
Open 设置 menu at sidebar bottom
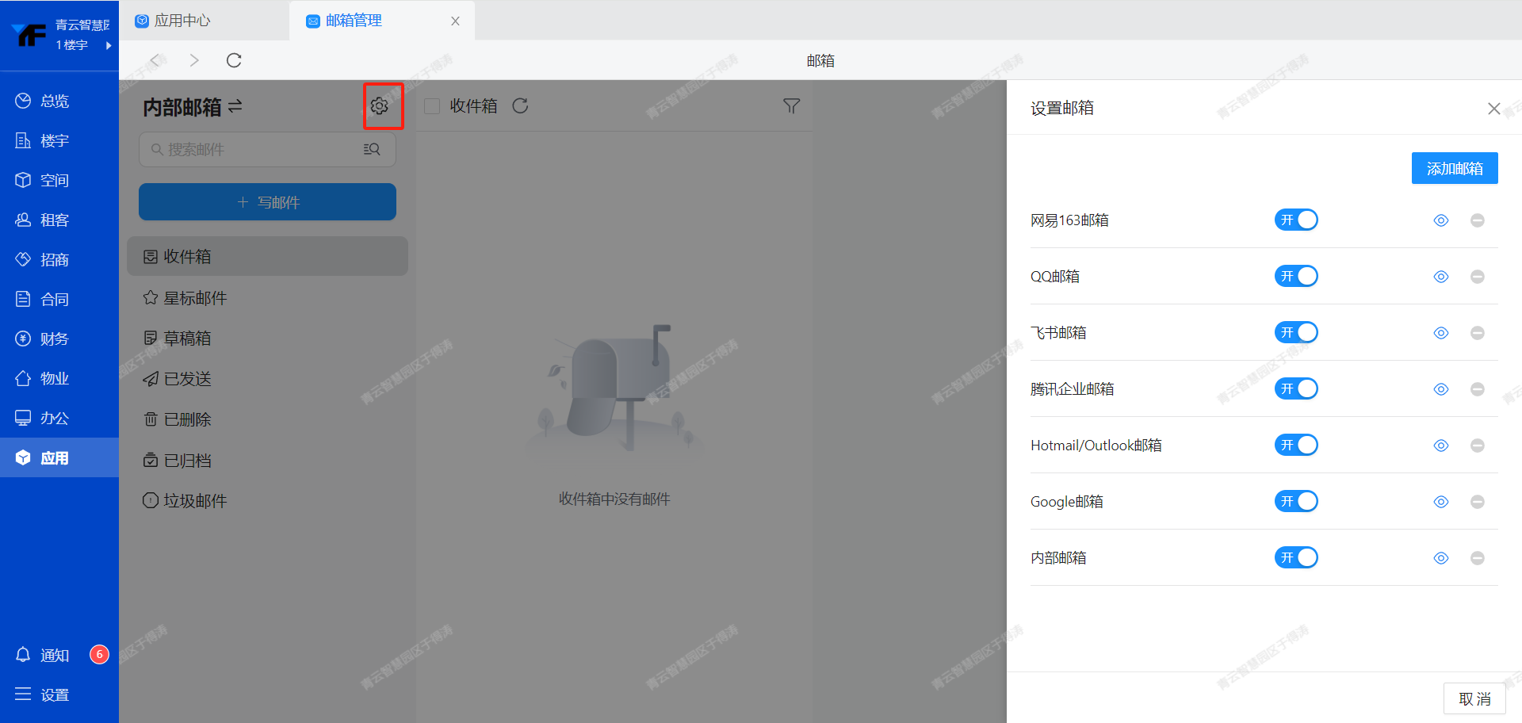44,695
